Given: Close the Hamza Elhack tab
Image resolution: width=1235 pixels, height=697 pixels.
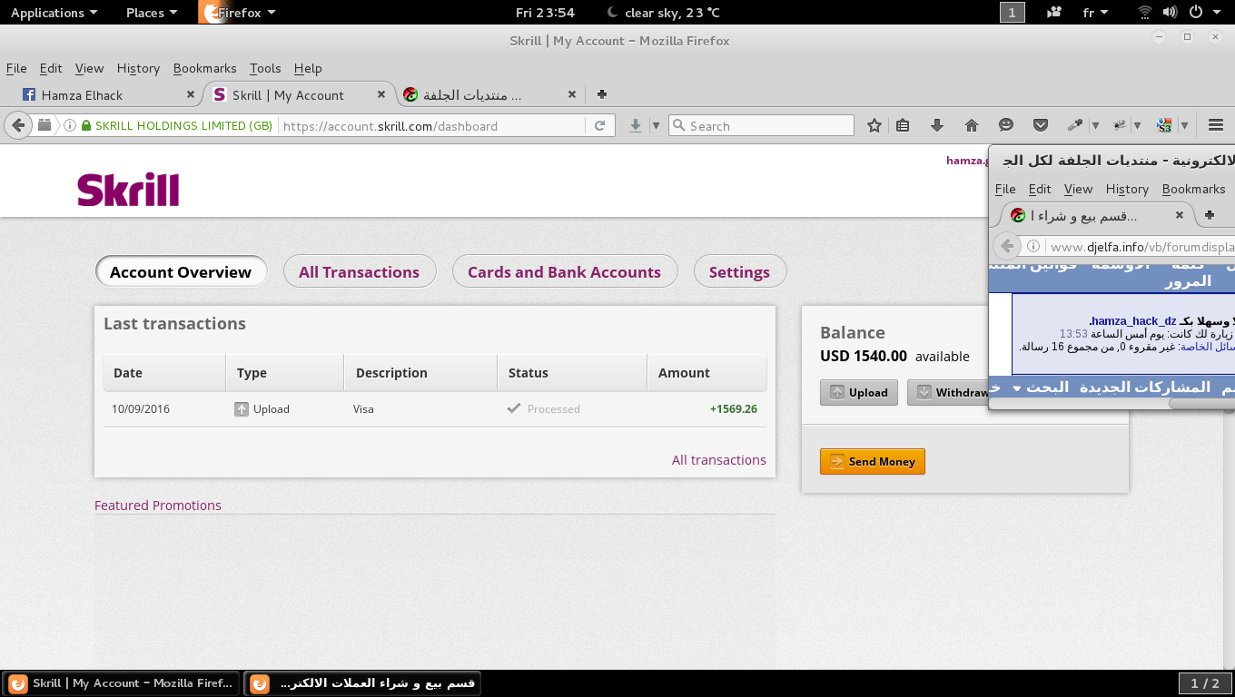Looking at the screenshot, I should click(x=191, y=94).
